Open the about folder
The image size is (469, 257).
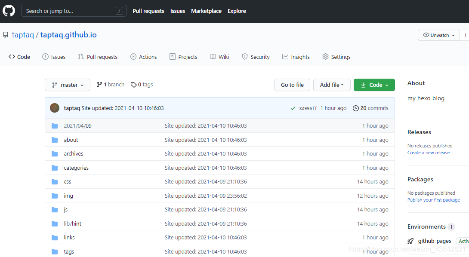point(71,140)
